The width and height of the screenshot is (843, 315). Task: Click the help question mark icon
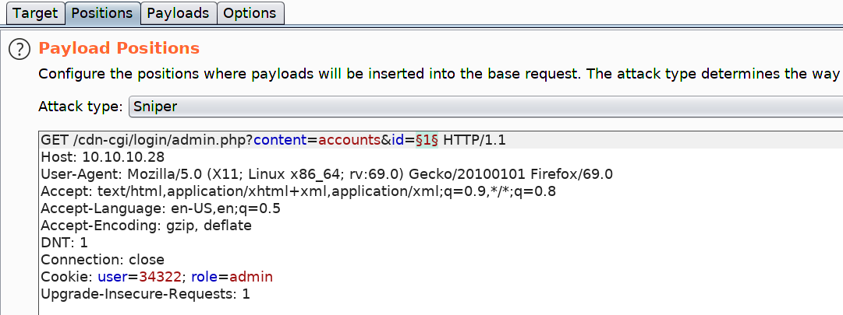pos(19,49)
